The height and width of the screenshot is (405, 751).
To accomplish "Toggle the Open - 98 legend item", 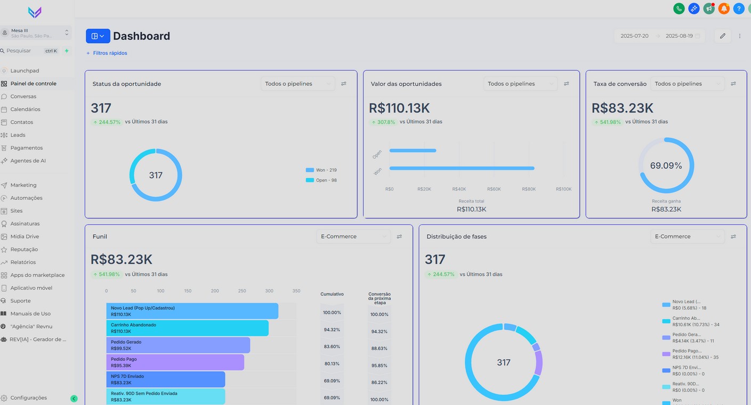I will [x=321, y=180].
